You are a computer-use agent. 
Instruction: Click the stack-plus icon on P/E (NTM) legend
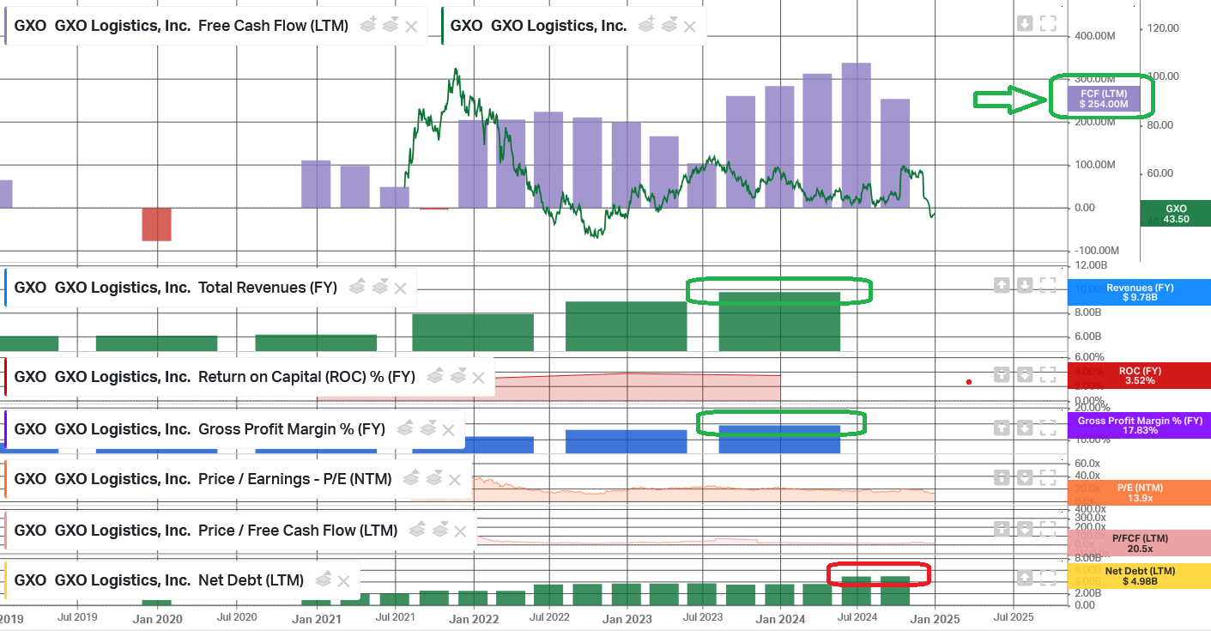(412, 477)
